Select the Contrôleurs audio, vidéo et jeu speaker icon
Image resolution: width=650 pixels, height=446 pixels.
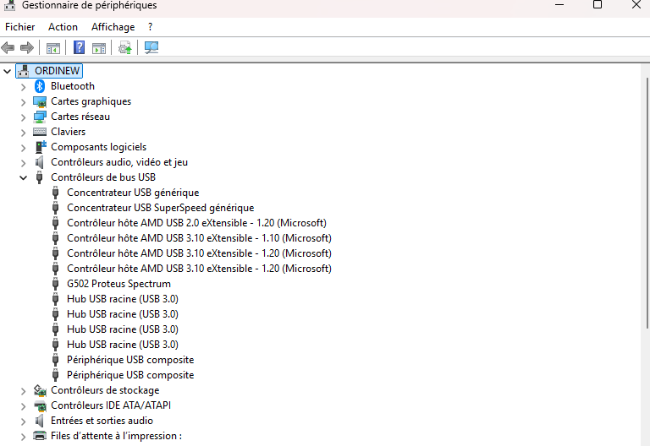(x=40, y=162)
